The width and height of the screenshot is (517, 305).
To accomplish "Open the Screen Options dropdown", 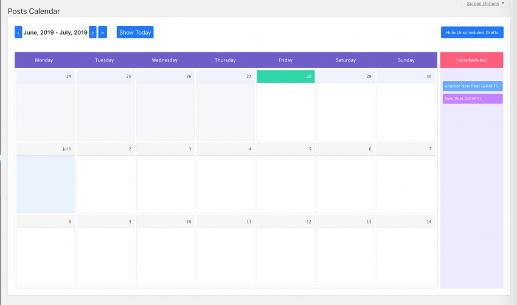I will (485, 4).
